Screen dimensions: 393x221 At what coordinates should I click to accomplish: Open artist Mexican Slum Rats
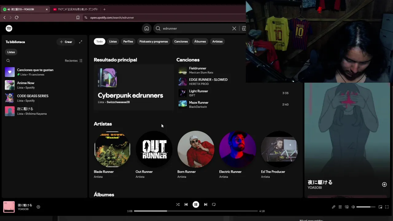(201, 73)
